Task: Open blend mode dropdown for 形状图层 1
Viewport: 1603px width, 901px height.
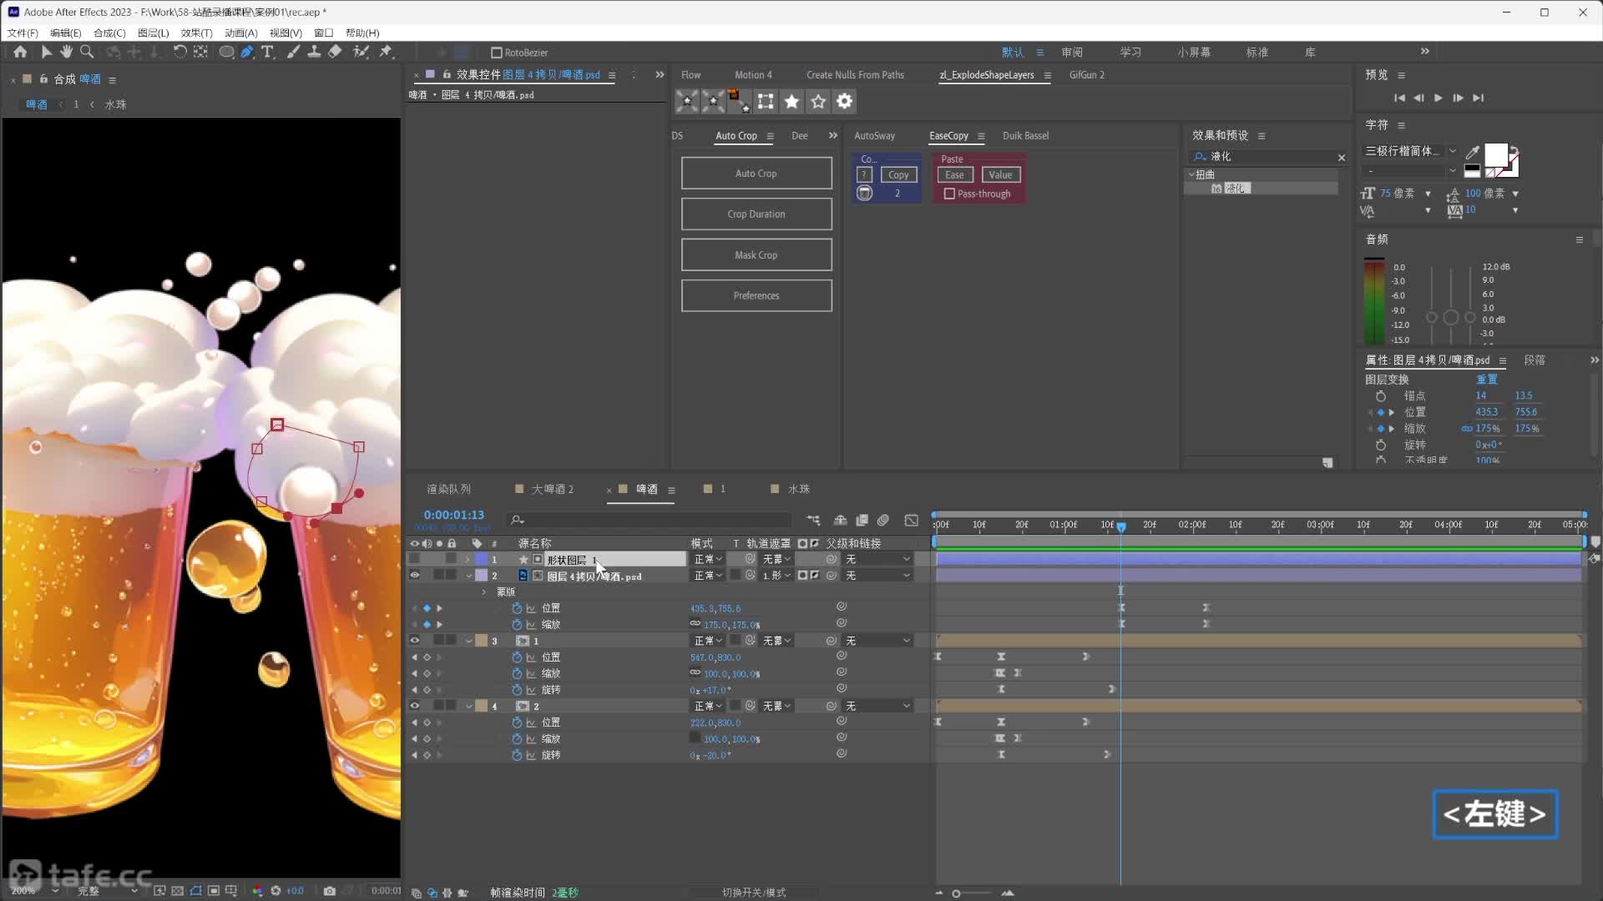Action: (708, 559)
